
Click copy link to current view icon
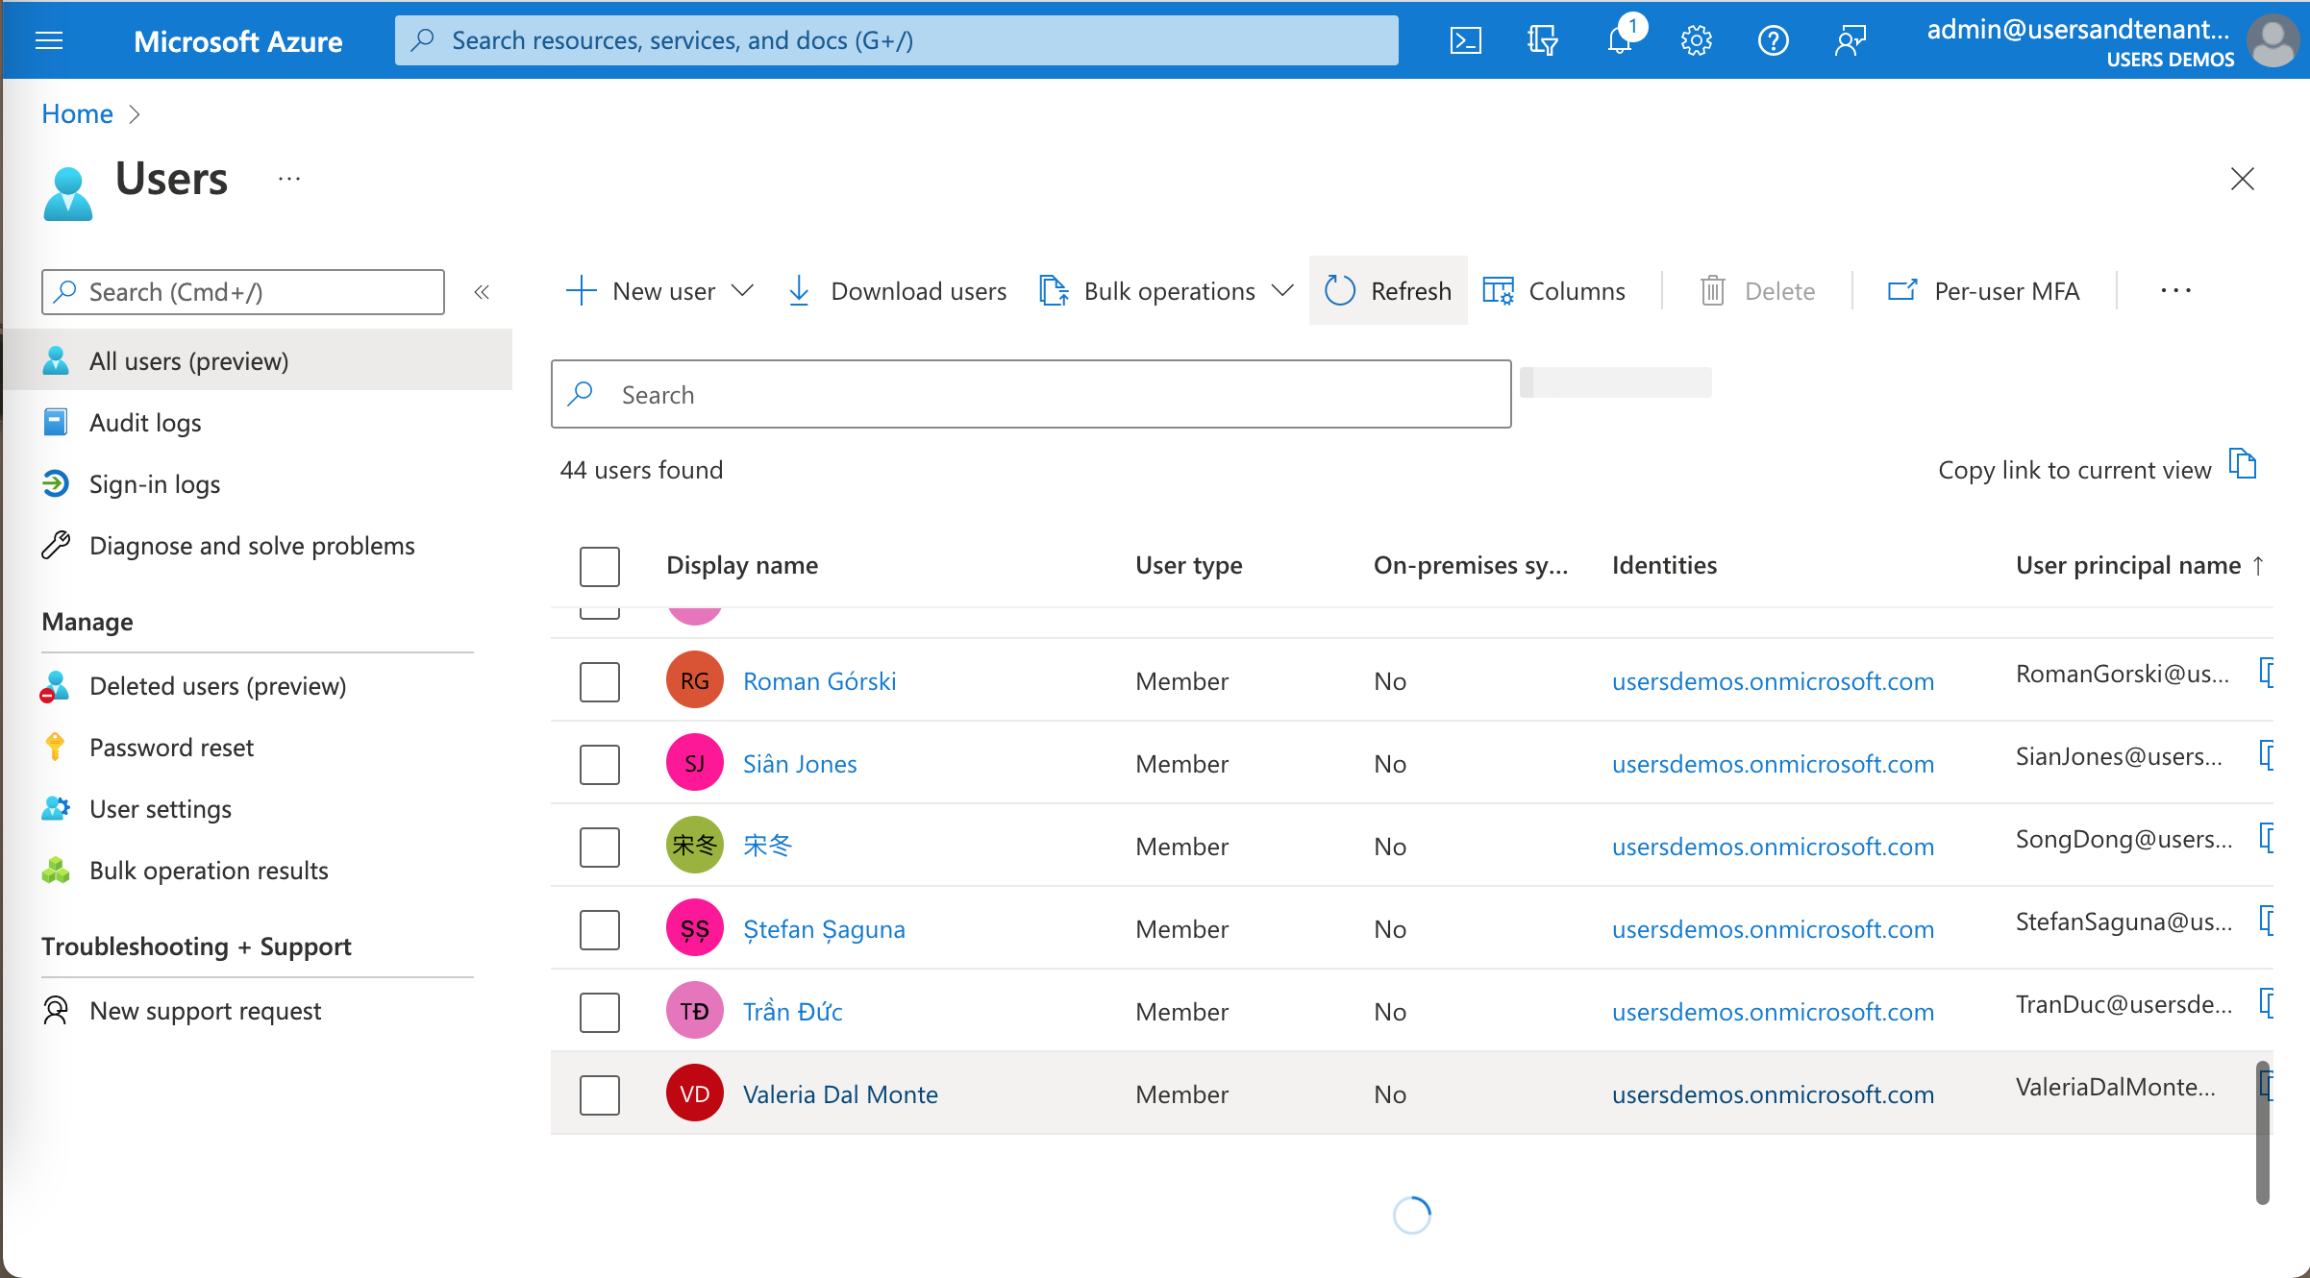pyautogui.click(x=2243, y=464)
